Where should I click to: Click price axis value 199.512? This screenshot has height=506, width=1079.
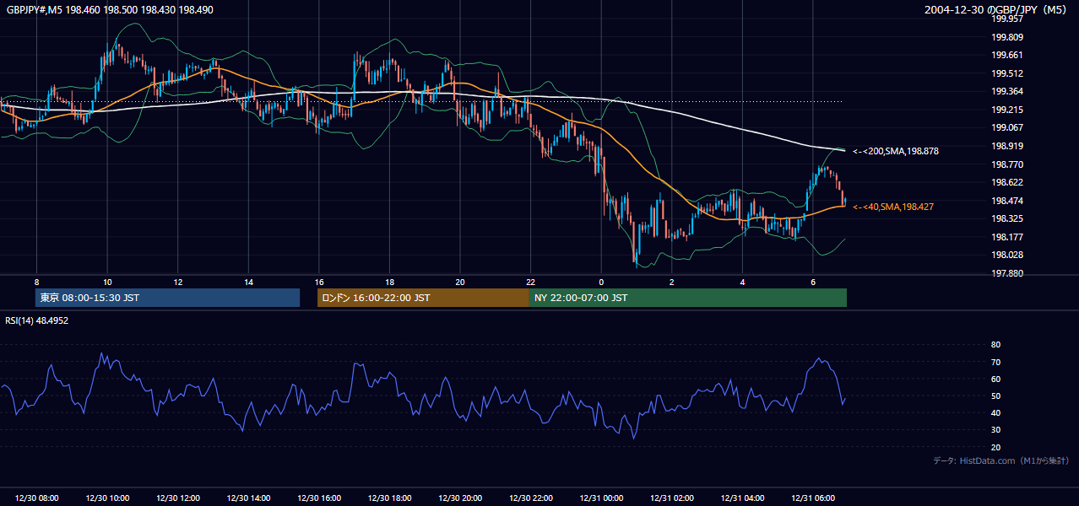coord(1007,73)
